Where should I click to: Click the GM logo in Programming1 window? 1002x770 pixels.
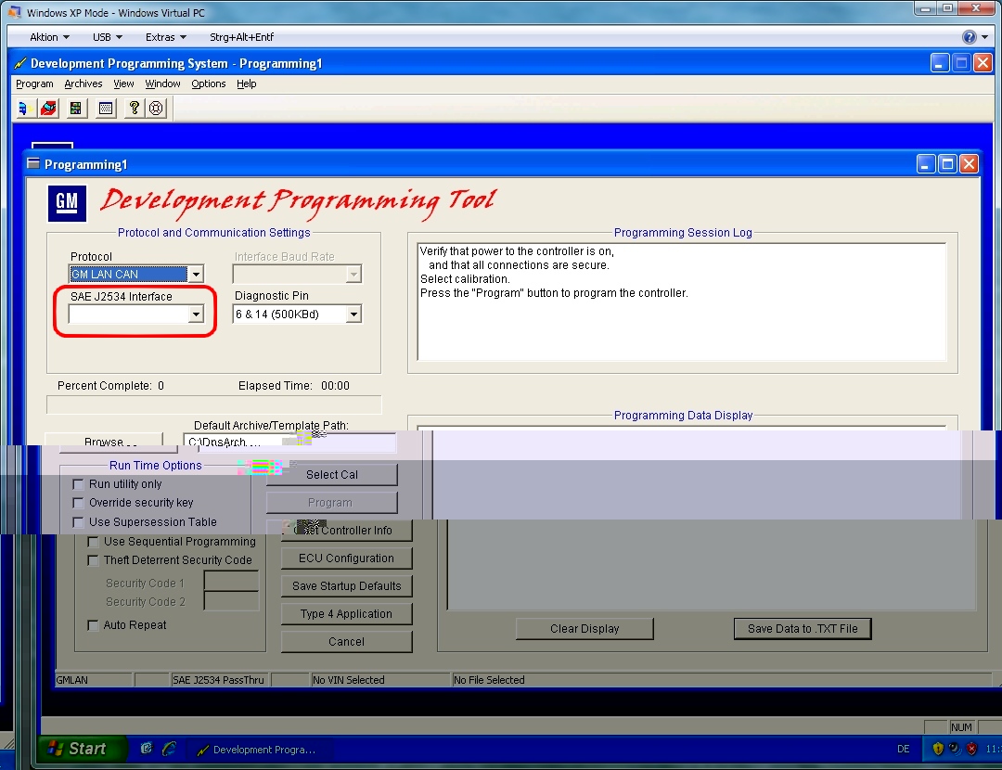tap(67, 203)
